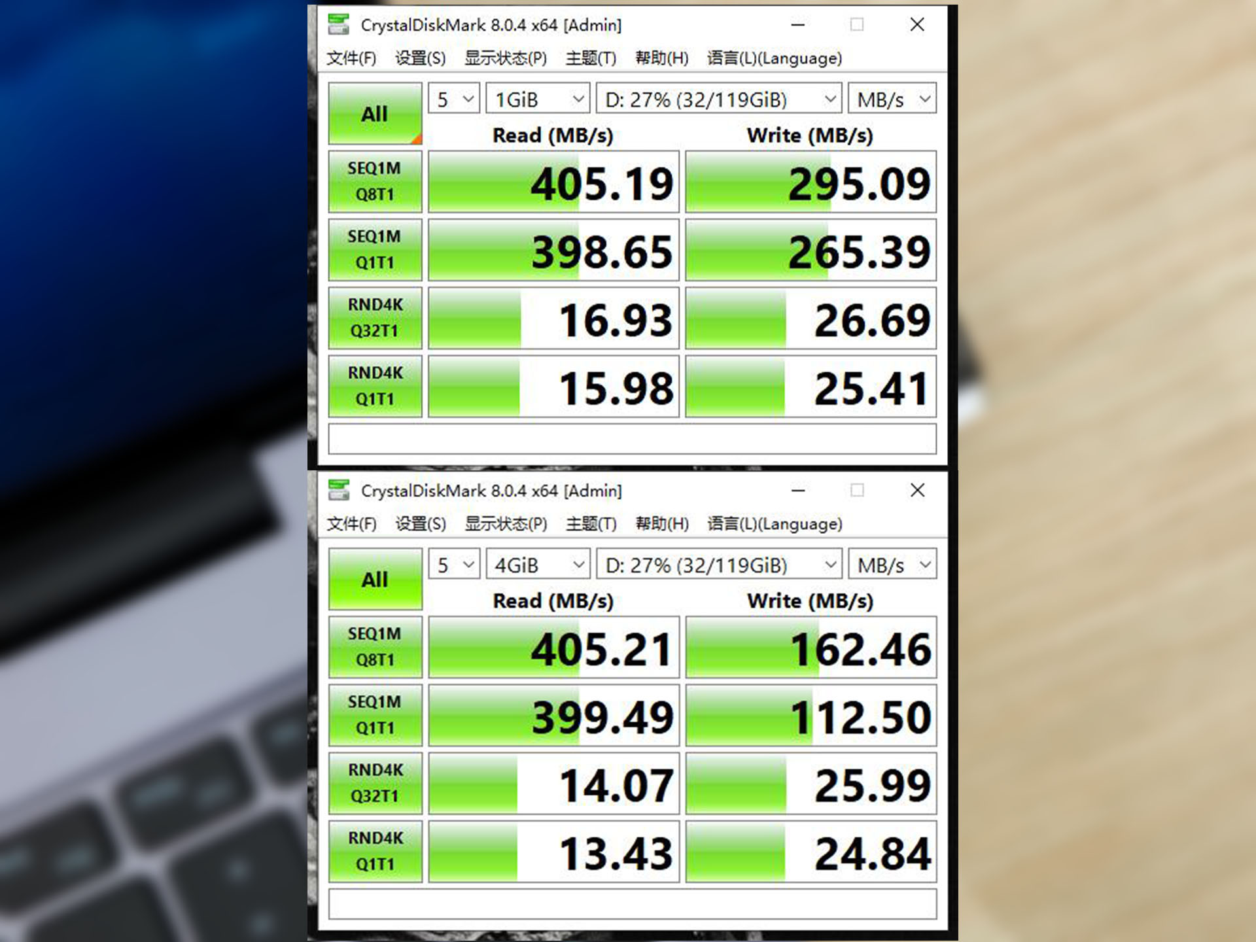Click the 25.41 write result
The width and height of the screenshot is (1256, 942).
pyautogui.click(x=811, y=386)
